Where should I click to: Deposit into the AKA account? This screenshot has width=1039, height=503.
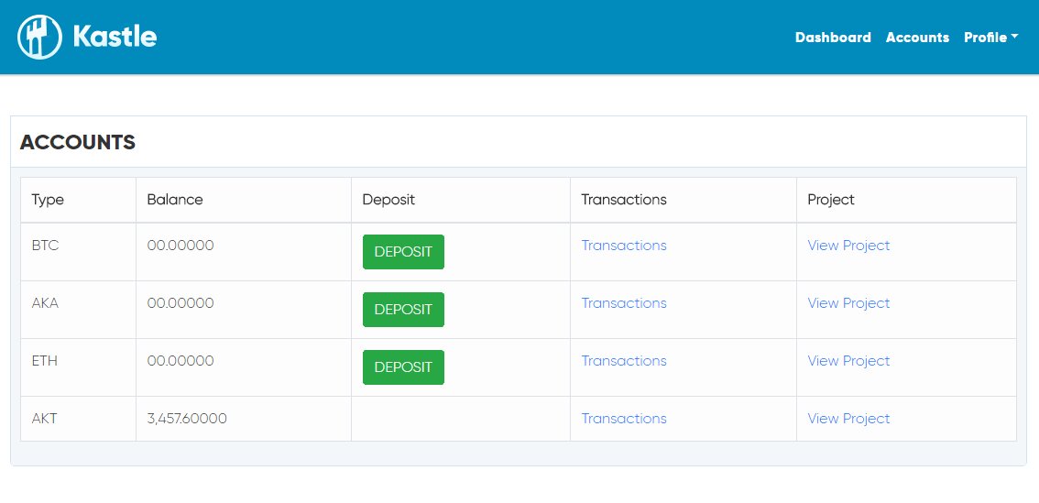[x=403, y=310]
